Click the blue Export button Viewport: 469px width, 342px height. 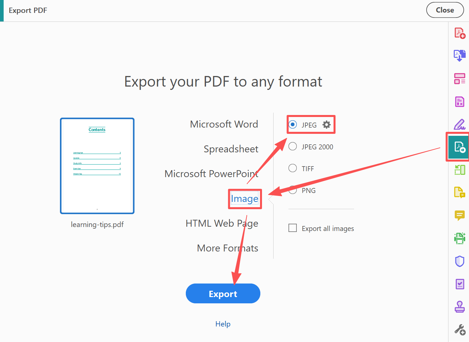tap(223, 293)
